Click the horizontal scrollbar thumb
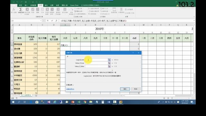206x116 pixels. click(150, 96)
